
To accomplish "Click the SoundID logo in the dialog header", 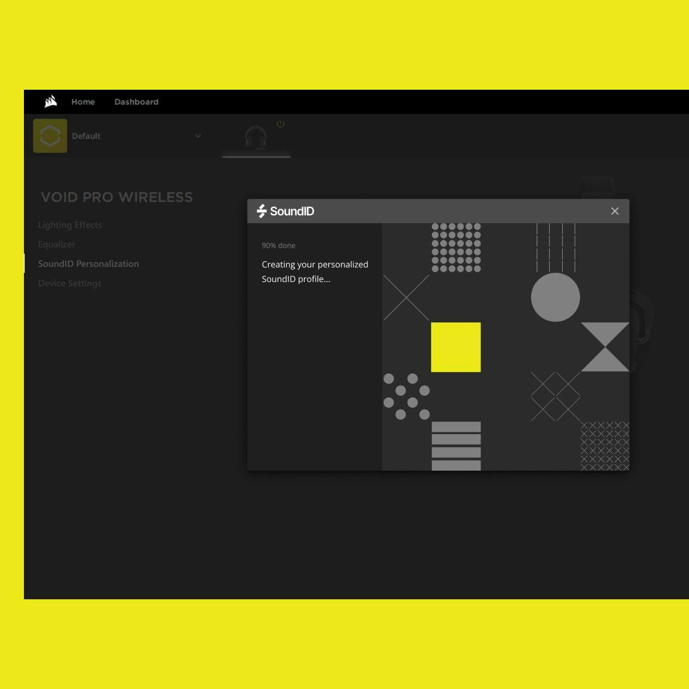I will point(286,211).
